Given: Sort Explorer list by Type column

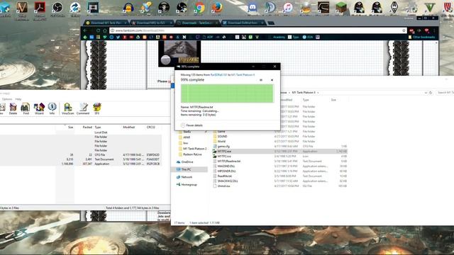Looking at the screenshot, I should 306,100.
